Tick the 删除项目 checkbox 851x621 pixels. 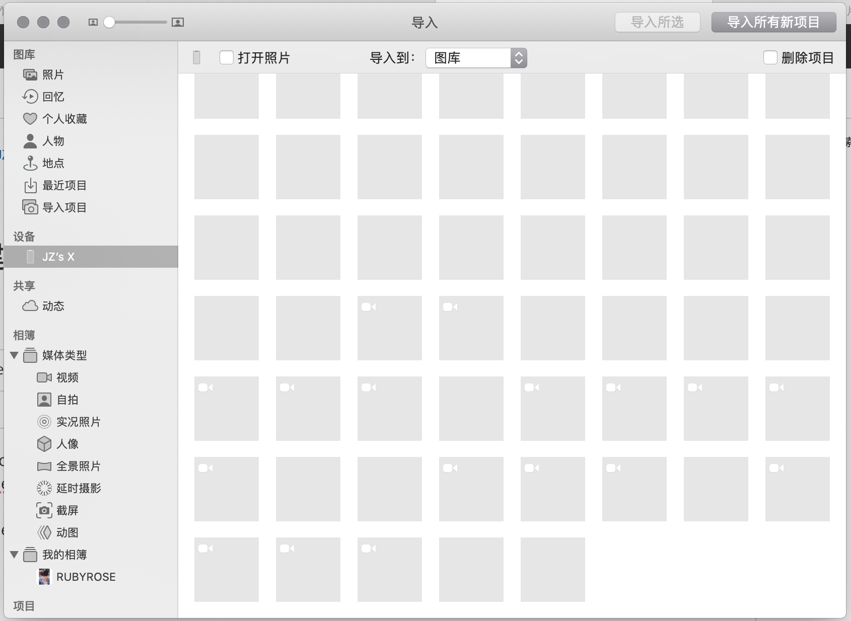[770, 58]
